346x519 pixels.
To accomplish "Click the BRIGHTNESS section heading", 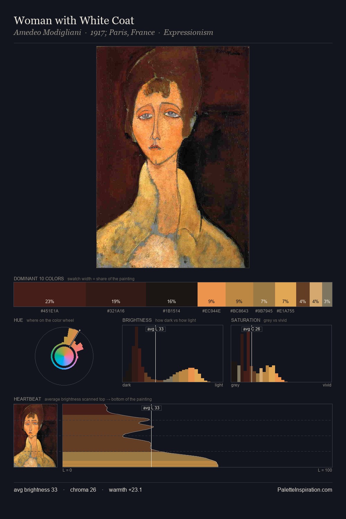I will 137,320.
